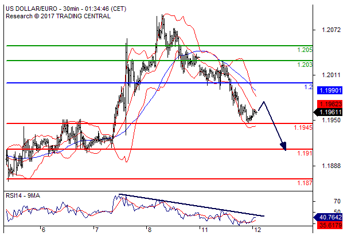Viewport: 351px width, 240px height.
Task: Click date label 6 on time axis
Action: 44,230
